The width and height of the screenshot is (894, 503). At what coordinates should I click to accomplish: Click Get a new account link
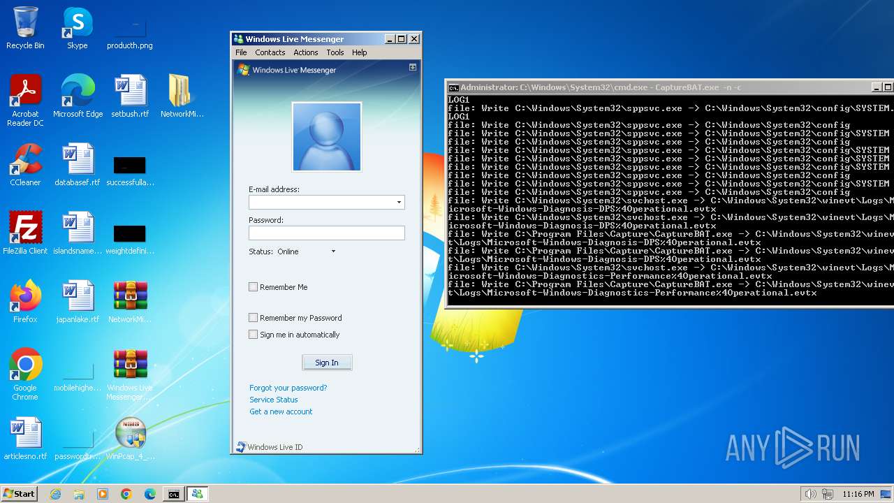click(281, 411)
